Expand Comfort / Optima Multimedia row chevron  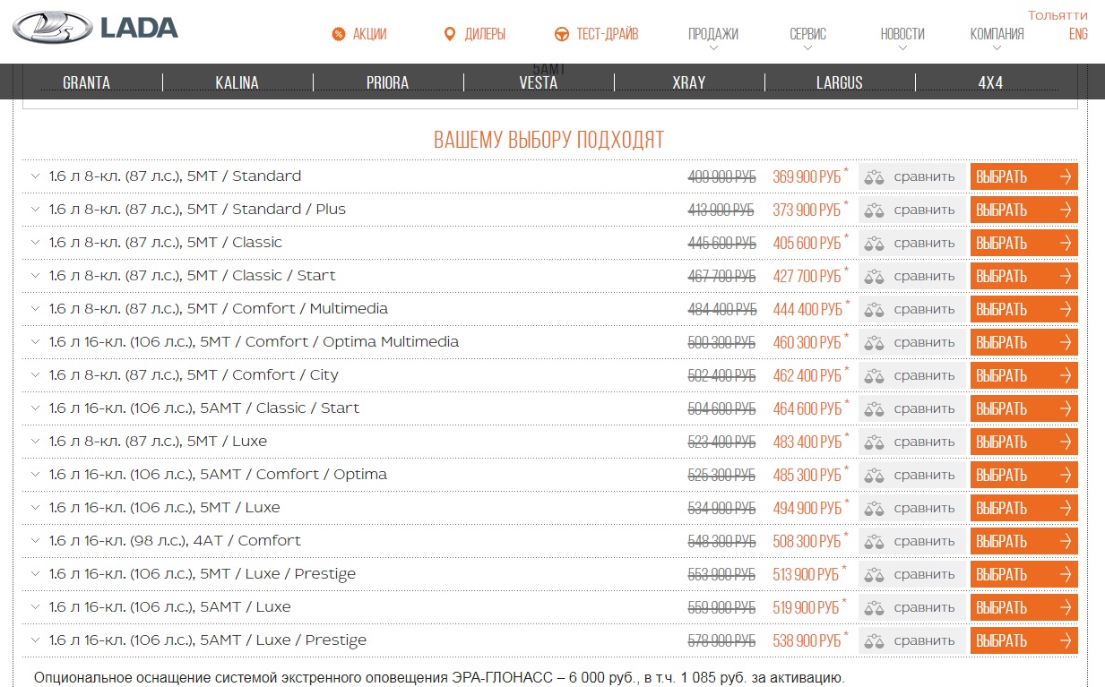(35, 341)
